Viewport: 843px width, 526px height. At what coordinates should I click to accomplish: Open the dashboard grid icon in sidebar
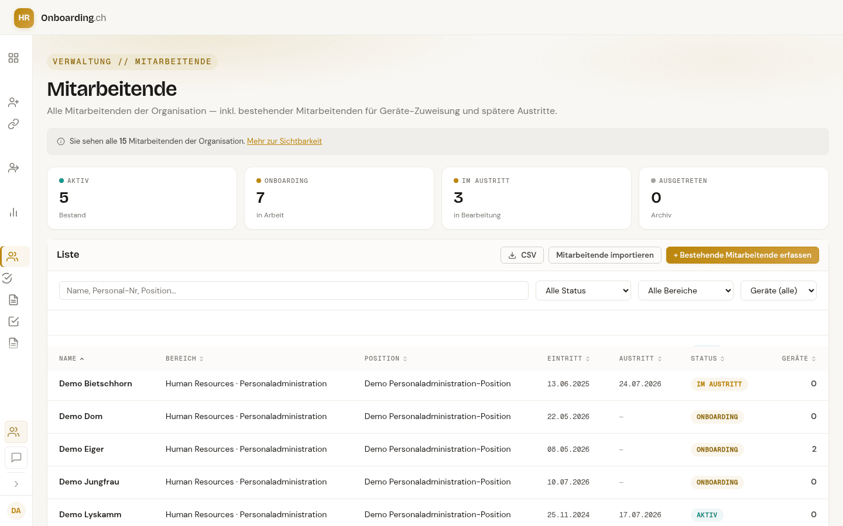coord(13,58)
